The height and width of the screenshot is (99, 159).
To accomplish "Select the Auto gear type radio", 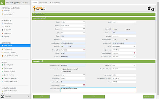I will point(113,29).
